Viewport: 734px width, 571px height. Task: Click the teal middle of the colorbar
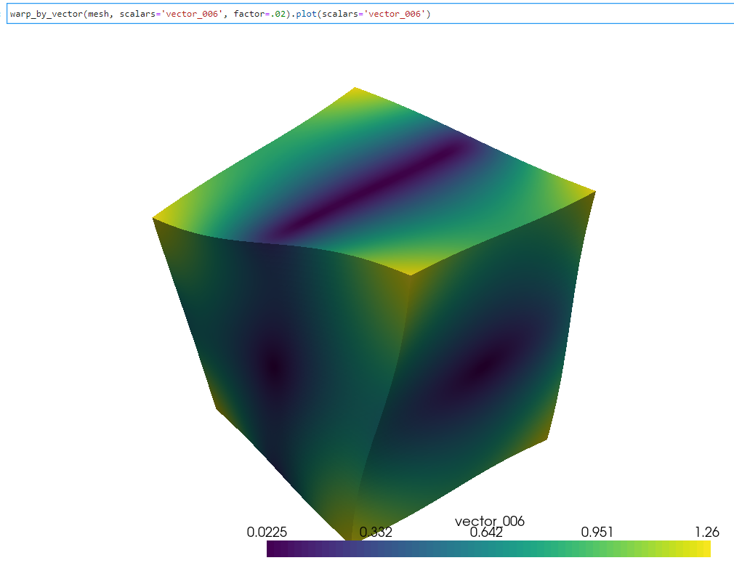click(x=488, y=548)
